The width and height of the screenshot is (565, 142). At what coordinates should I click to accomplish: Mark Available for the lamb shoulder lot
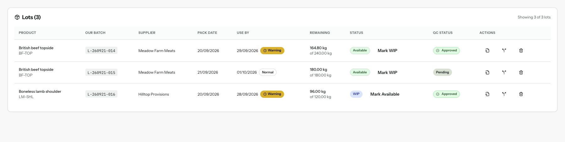click(385, 94)
